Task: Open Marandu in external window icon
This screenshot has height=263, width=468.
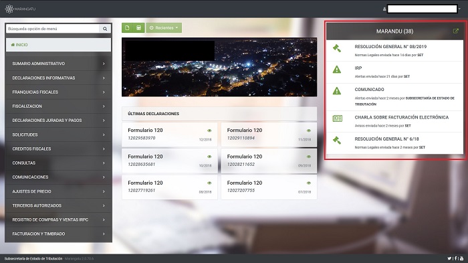Action: [455, 31]
